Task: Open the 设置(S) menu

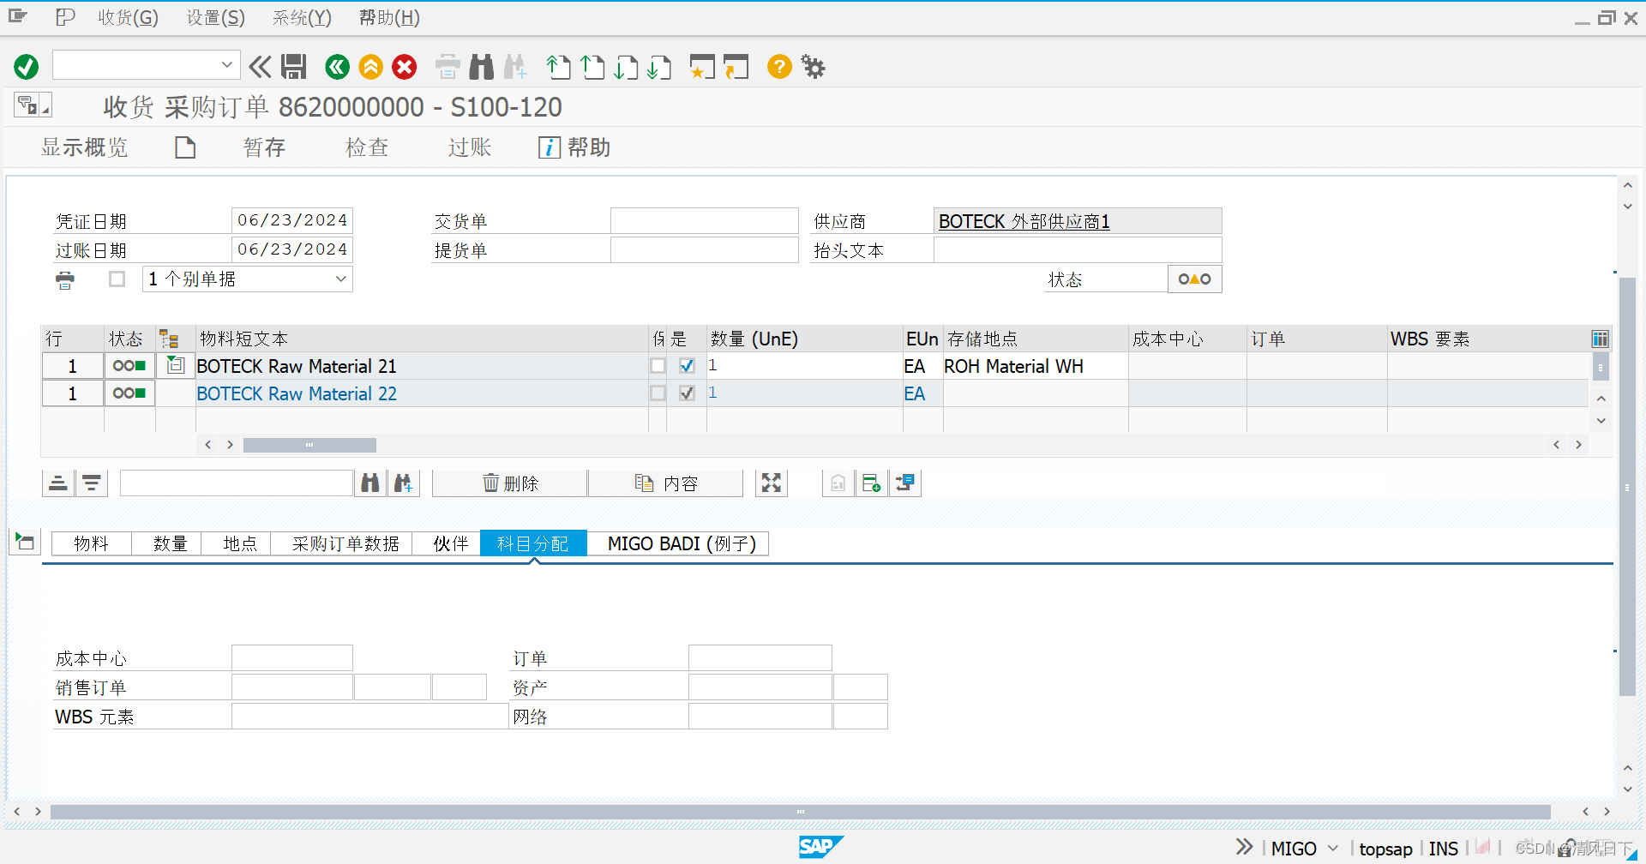Action: tap(216, 17)
